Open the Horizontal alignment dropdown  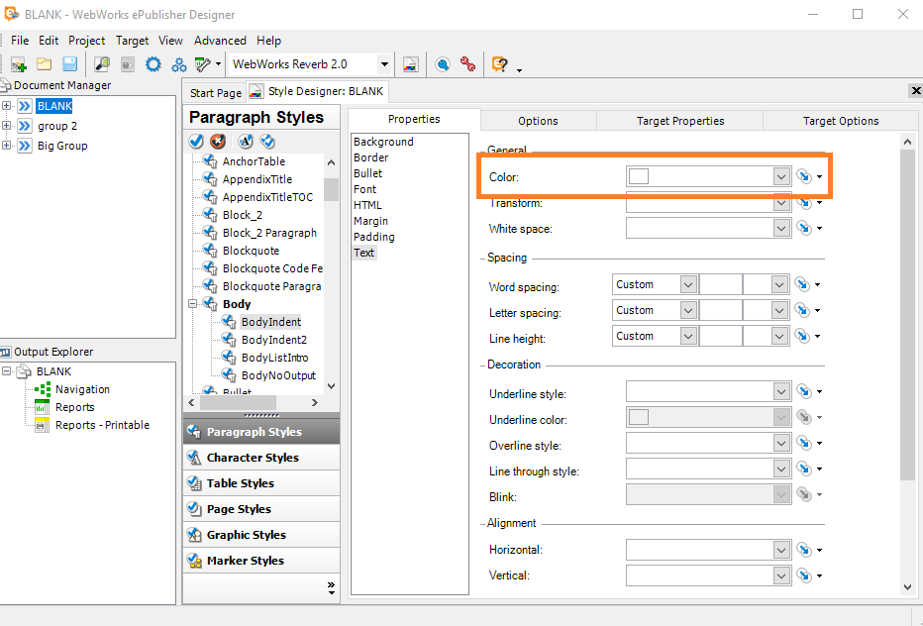(781, 549)
